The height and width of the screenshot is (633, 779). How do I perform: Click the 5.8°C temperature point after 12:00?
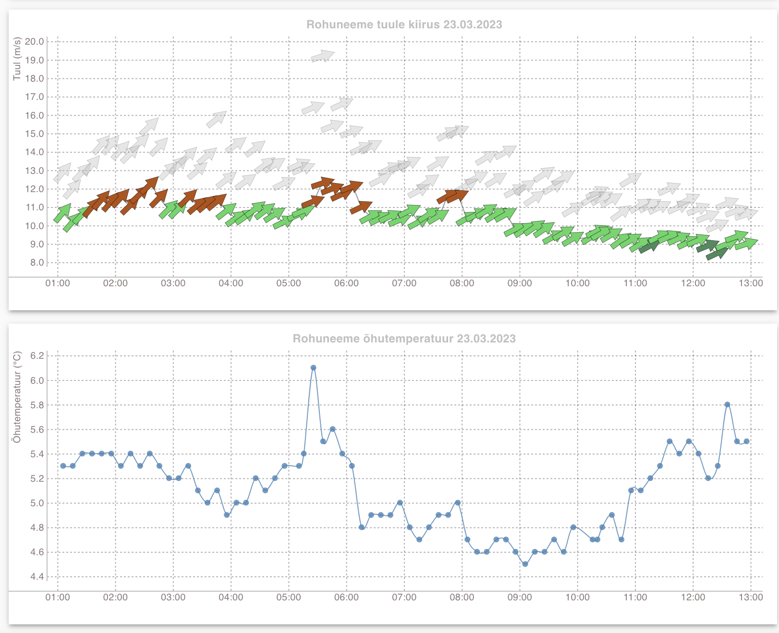point(727,405)
